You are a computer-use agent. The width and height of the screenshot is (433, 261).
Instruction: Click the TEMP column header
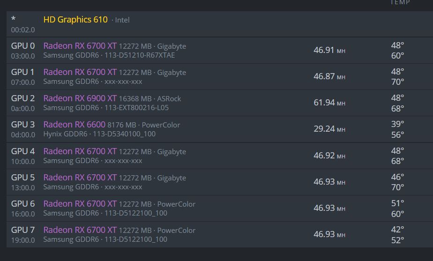(400, 2)
